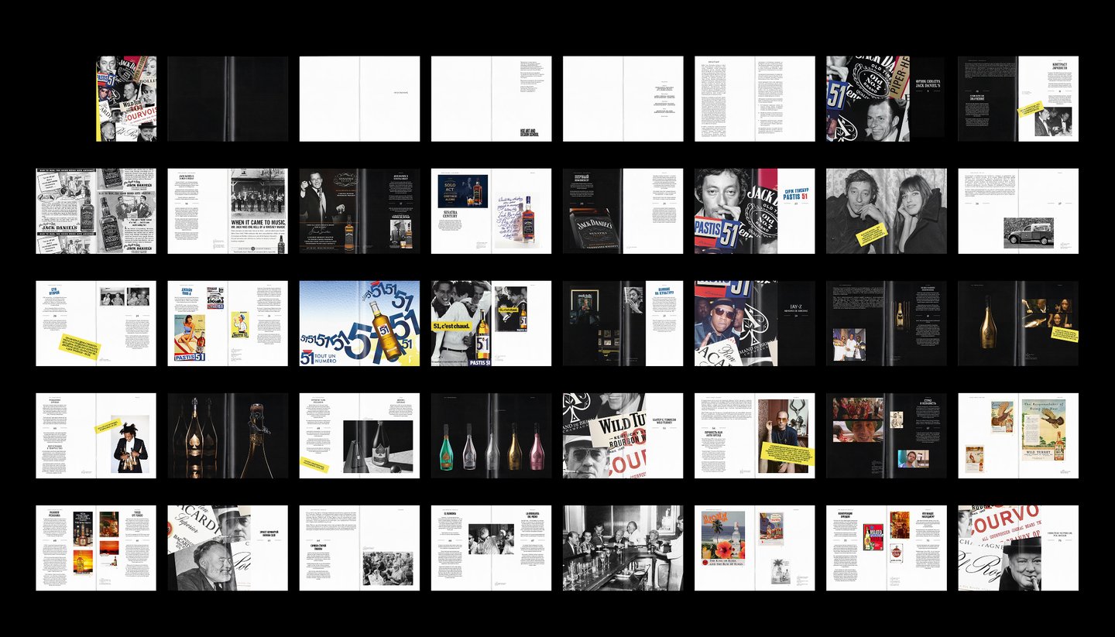The height and width of the screenshot is (637, 1115).
Task: Select the vintage black-and-white Jack Daniel's ads spread
Action: click(96, 211)
